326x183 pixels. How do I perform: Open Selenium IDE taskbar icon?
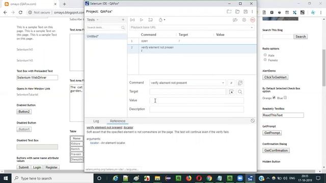250,178
